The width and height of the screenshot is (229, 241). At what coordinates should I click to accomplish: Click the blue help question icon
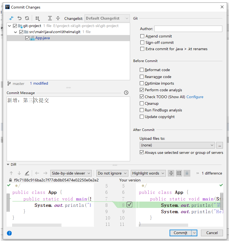(x=9, y=233)
